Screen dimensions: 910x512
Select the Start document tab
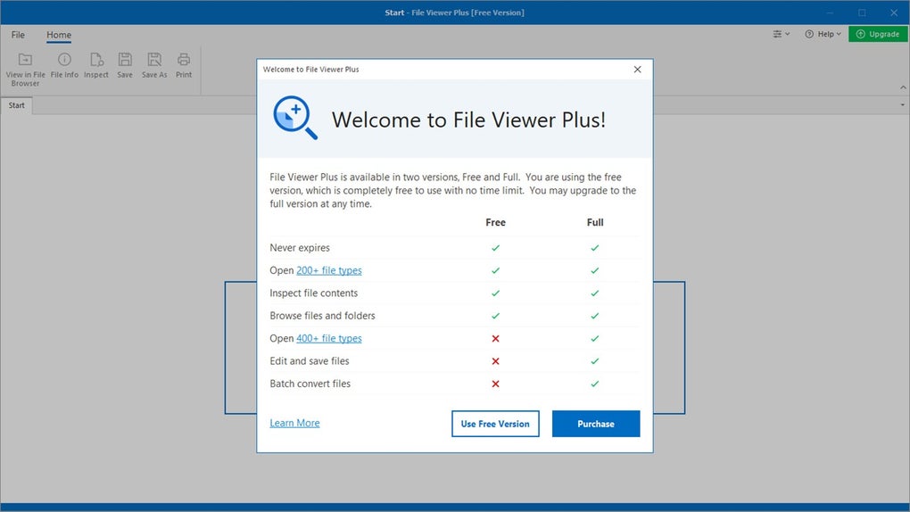[x=17, y=105]
